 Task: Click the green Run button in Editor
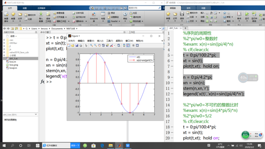coord(247,14)
